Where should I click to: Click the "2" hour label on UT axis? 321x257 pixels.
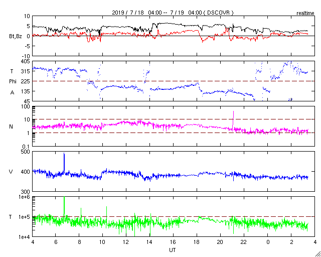(x=291, y=242)
